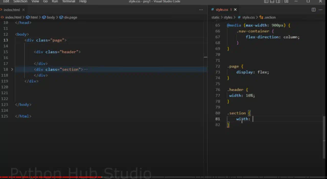Click the red video progress bar
The width and height of the screenshot is (327, 179).
coord(51,177)
